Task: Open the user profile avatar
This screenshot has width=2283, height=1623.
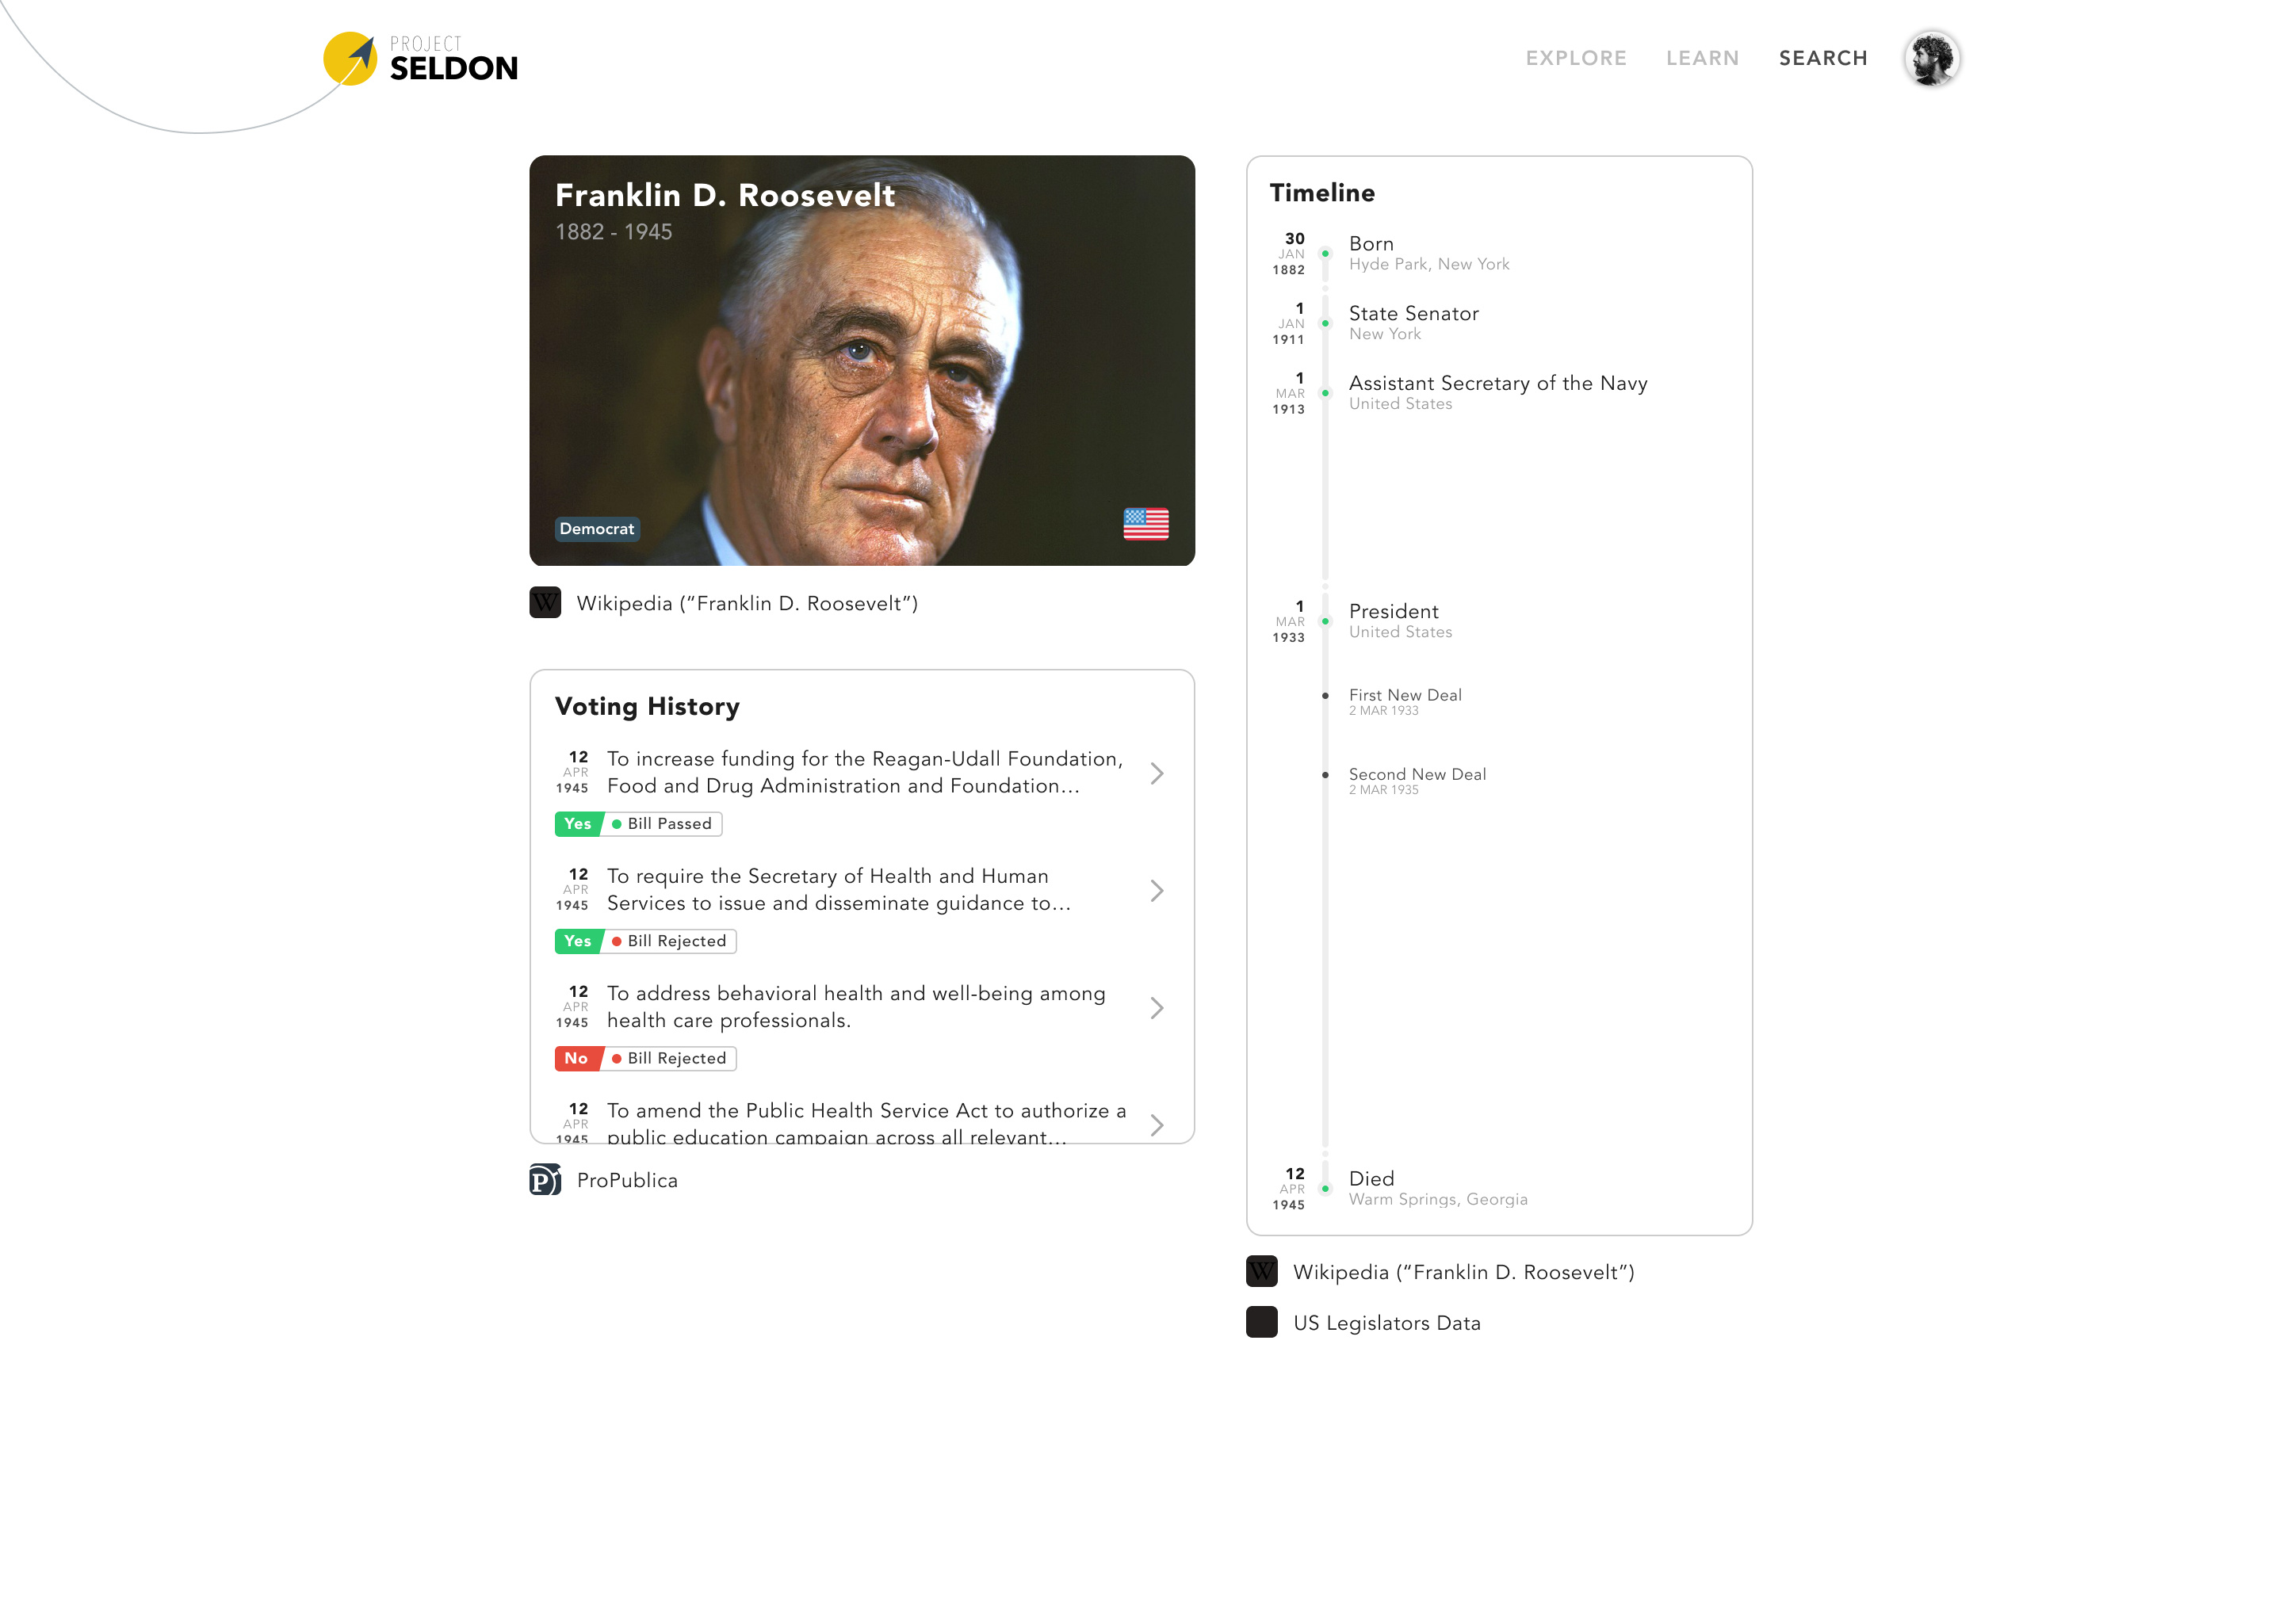Action: 1933,59
